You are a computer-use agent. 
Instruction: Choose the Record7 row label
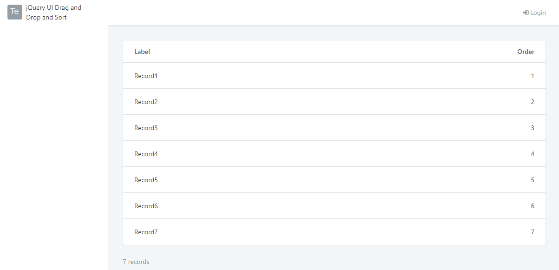(146, 232)
